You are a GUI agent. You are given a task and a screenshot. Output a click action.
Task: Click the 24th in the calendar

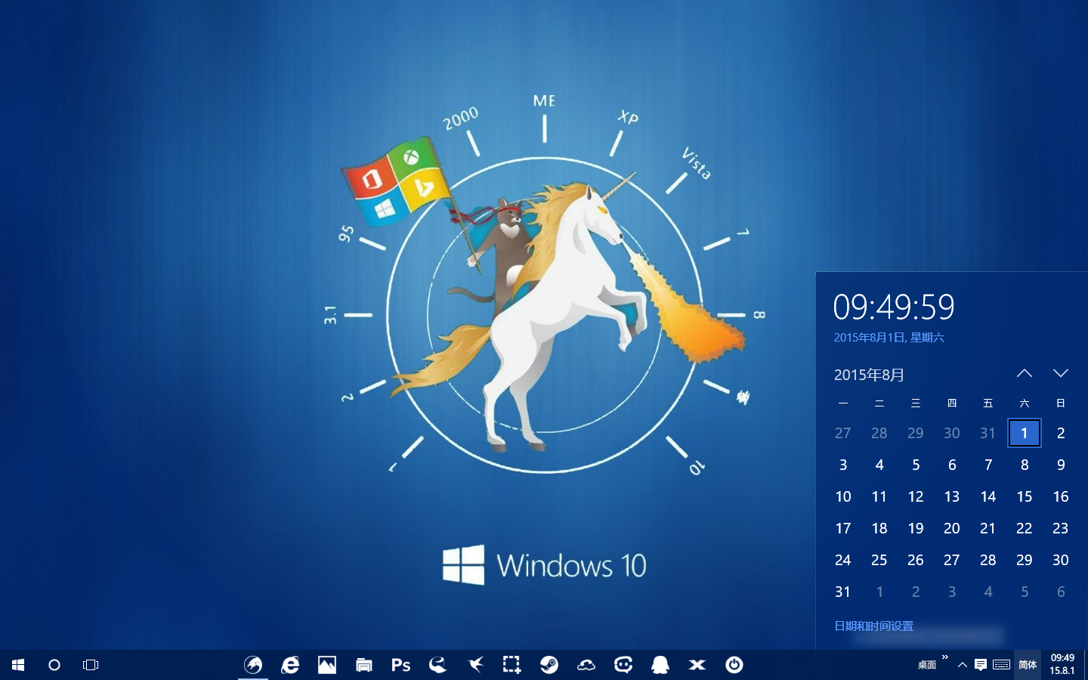(843, 560)
